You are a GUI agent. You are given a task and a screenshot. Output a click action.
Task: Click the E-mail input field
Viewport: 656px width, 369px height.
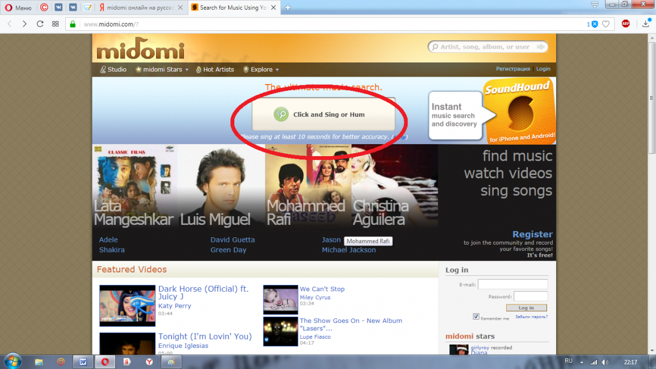512,284
